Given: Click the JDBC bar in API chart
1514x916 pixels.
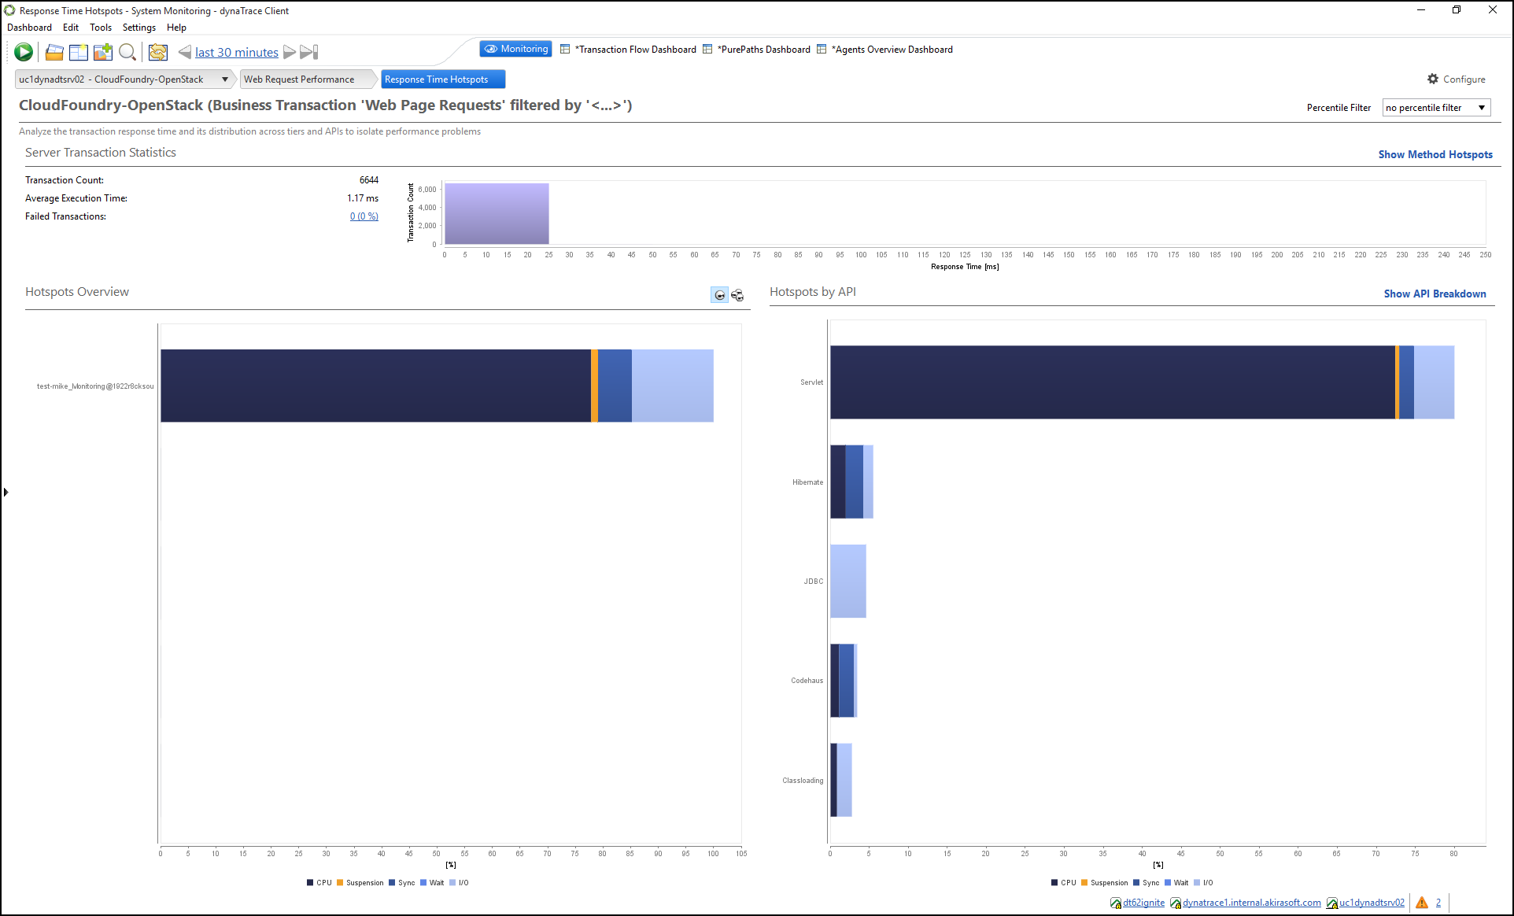Looking at the screenshot, I should click(x=848, y=581).
